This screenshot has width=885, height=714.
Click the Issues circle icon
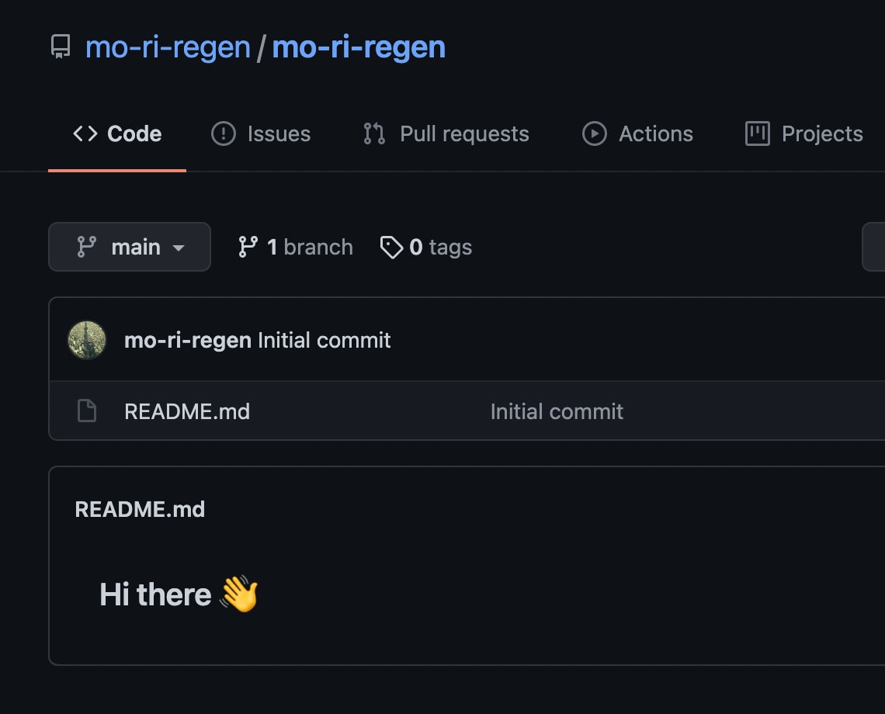224,133
